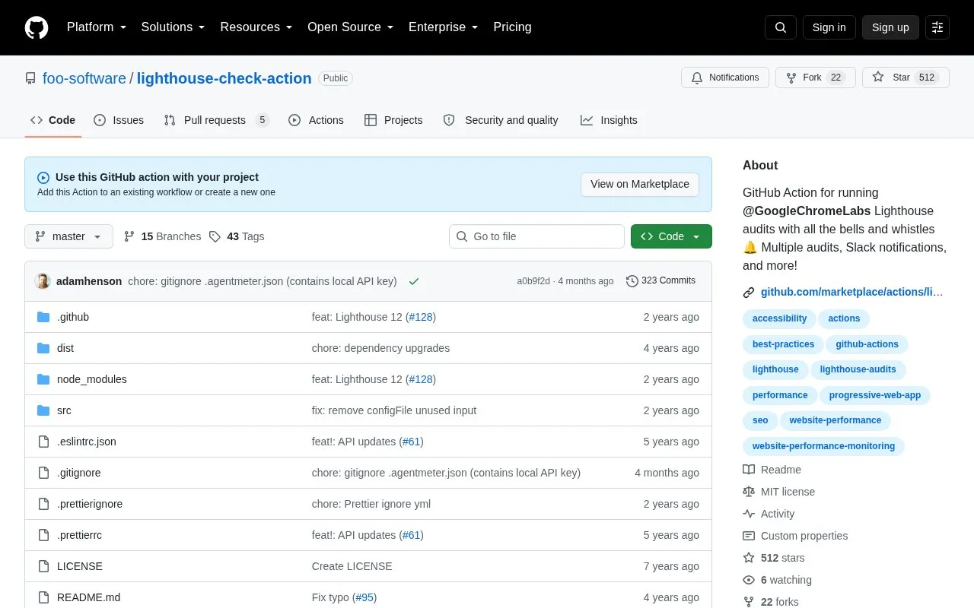Expand the Enterprise menu
This screenshot has height=608, width=974.
(x=443, y=27)
